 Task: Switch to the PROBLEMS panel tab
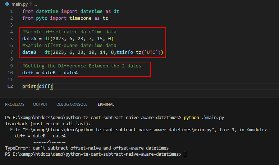[15, 104]
